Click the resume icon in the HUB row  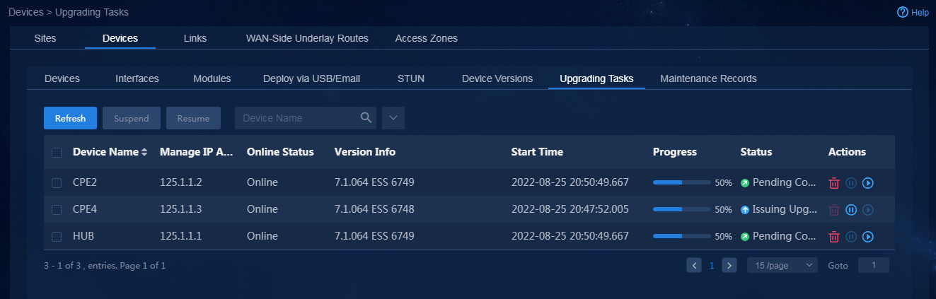(868, 237)
